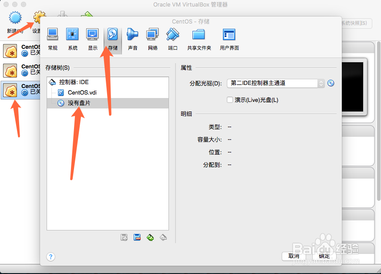Select the second CentOS VM in manager list
This screenshot has width=381, height=274.
pyautogui.click(x=20, y=70)
